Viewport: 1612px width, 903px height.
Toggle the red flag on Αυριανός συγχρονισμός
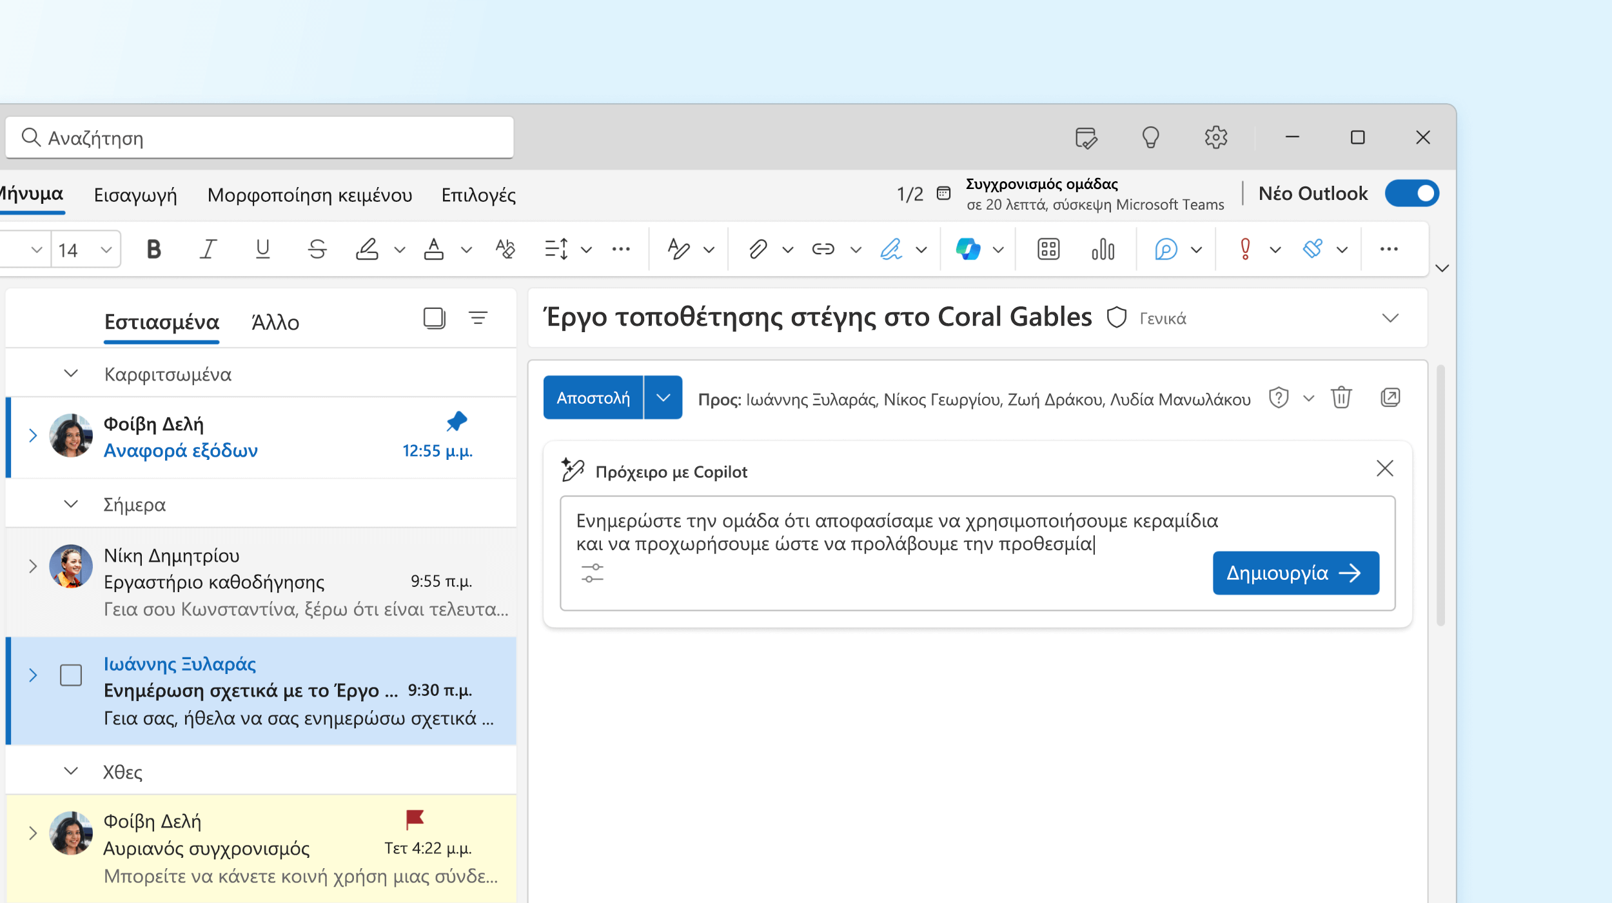coord(415,819)
